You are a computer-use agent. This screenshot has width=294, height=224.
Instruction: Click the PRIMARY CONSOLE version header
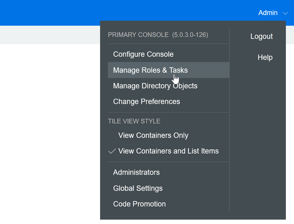point(158,35)
